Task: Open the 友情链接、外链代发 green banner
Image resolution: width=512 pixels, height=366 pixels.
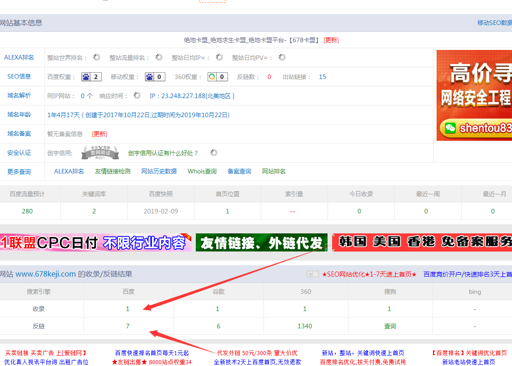Action: [261, 242]
